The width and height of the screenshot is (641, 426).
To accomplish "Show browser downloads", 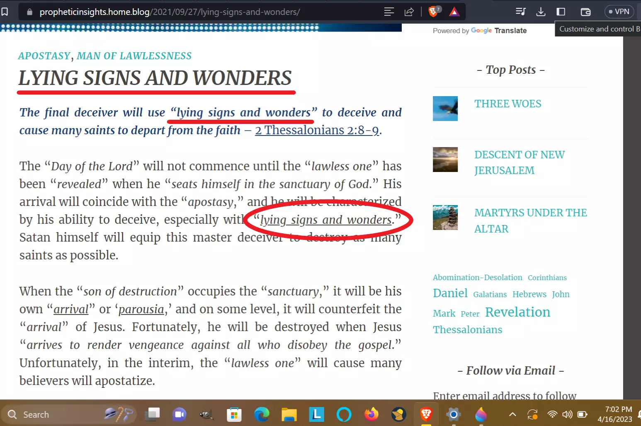I will 541,12.
